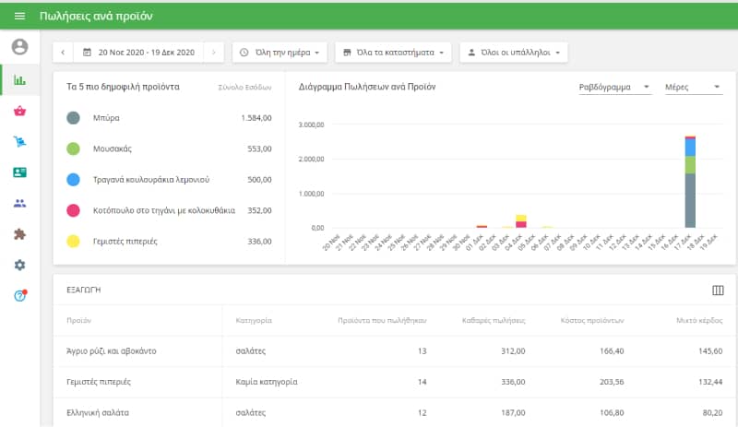Open the customers people icon
This screenshot has width=738, height=427.
tap(19, 204)
